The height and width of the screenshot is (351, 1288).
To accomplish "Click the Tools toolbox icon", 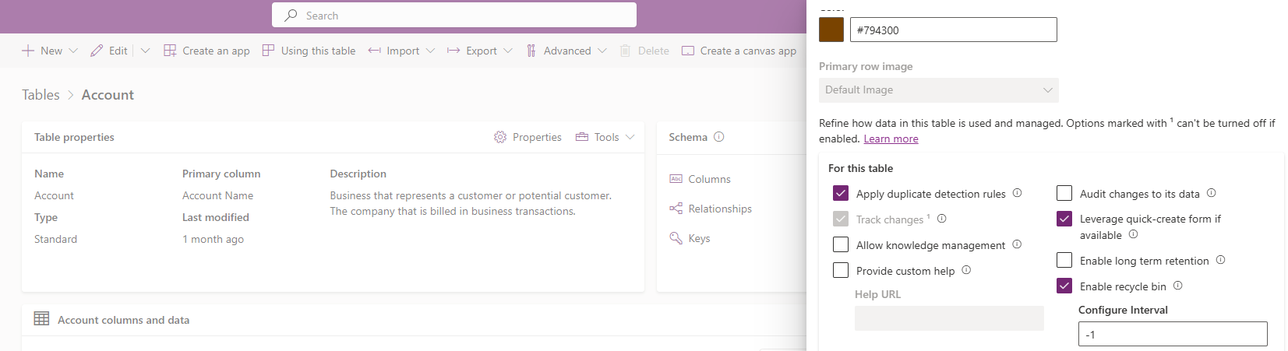I will click(x=582, y=137).
